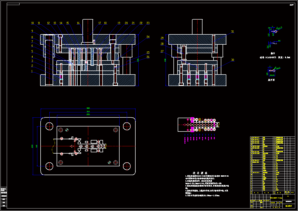Click the yellow callout label 15
The height and width of the screenshot is (211, 298).
click(x=68, y=23)
